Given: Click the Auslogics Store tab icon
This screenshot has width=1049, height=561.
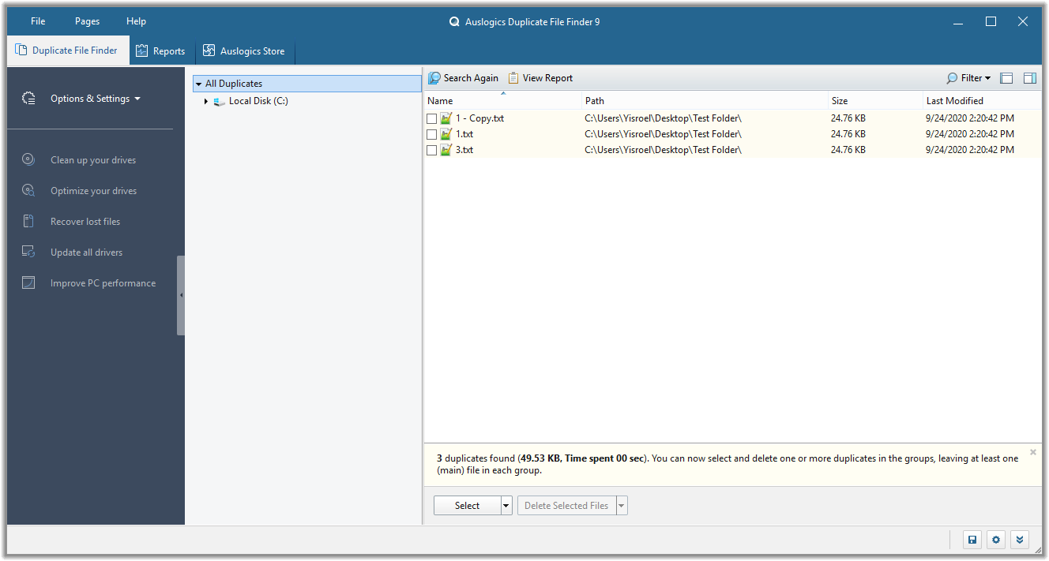Looking at the screenshot, I should click(209, 50).
